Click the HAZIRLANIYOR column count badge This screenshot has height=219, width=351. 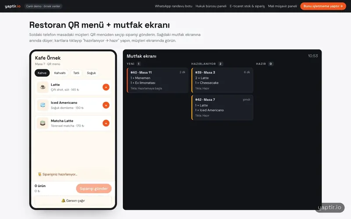[x=220, y=64]
